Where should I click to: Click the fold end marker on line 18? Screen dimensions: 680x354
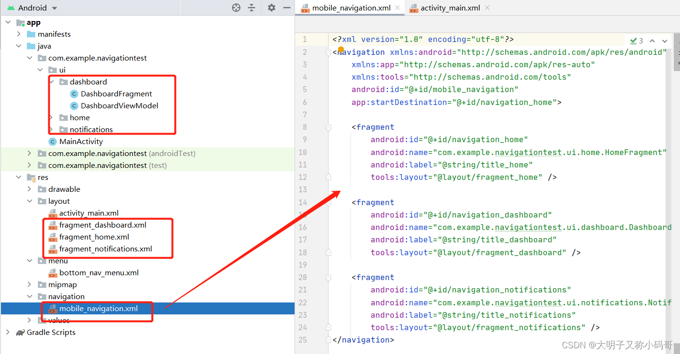click(x=329, y=252)
